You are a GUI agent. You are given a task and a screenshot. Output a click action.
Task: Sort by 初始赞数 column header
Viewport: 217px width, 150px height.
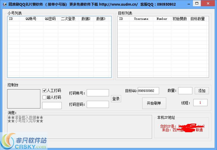pos(180,19)
